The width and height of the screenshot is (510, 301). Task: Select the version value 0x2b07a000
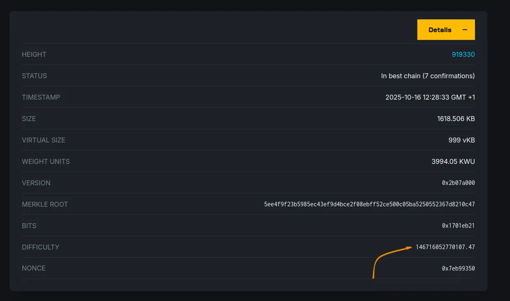tap(458, 183)
